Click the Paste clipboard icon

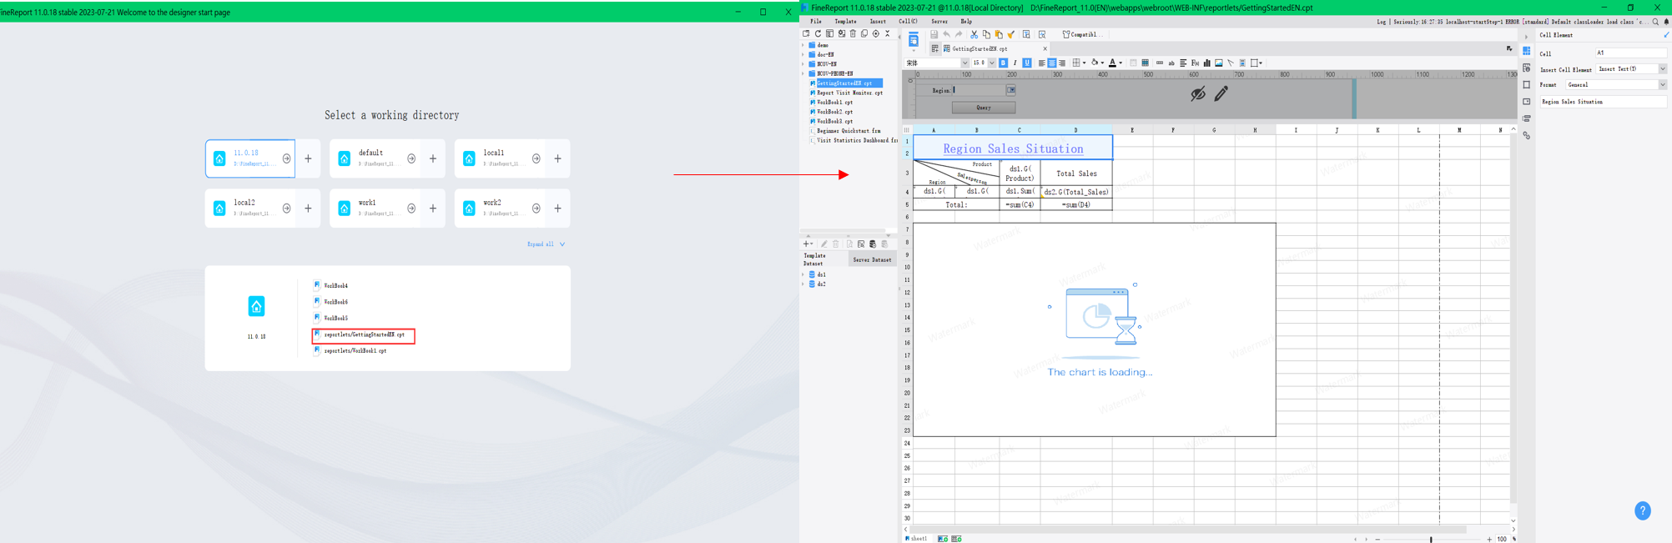pos(999,34)
